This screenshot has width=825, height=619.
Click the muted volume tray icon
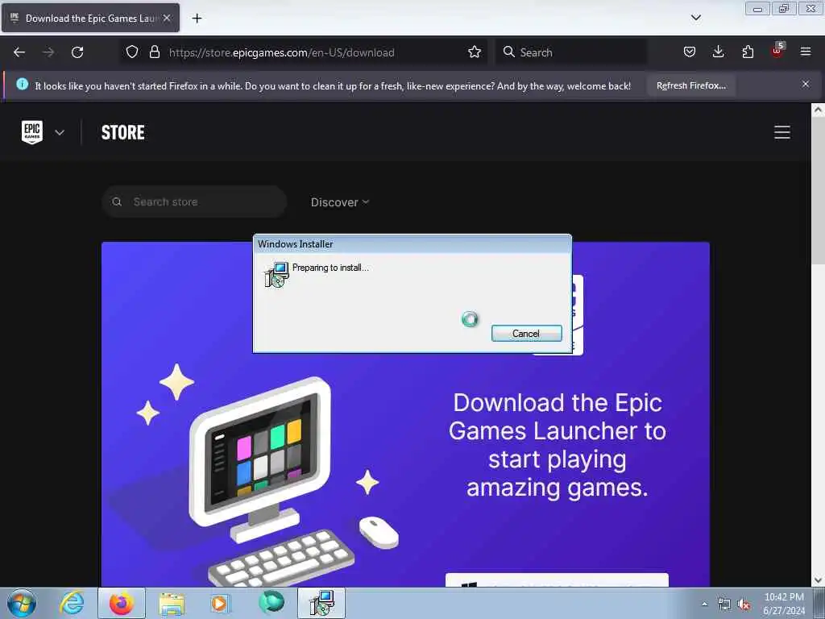[x=744, y=604]
